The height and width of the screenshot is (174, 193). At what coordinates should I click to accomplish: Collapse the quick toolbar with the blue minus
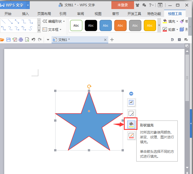coord(131,94)
